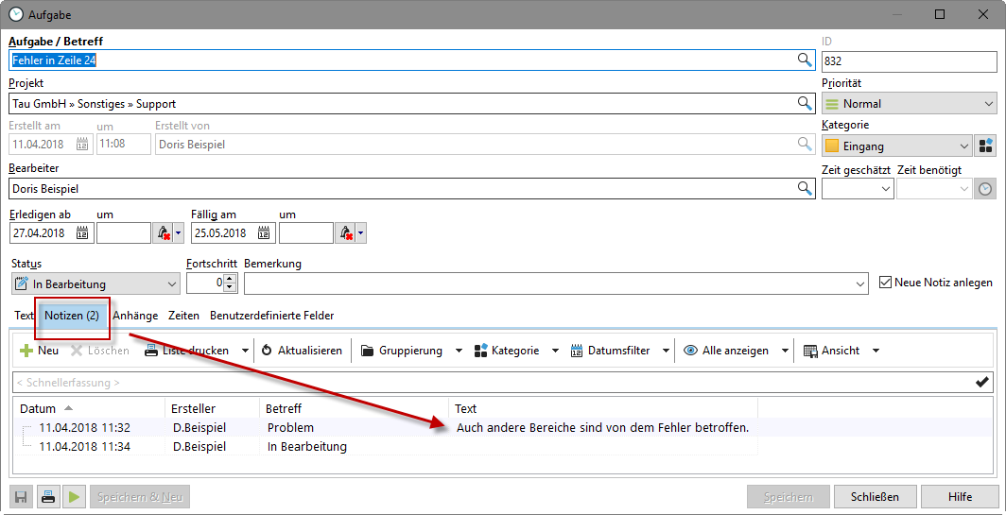Open the Zeiten tab
The height and width of the screenshot is (515, 1006).
[183, 316]
